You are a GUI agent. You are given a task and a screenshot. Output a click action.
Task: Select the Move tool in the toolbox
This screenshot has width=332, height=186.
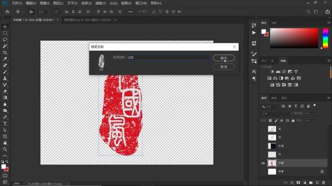click(x=5, y=27)
